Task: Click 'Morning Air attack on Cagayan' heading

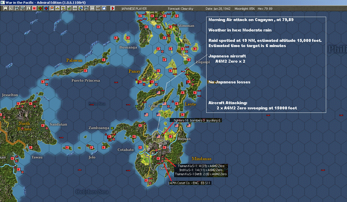Action: point(251,20)
